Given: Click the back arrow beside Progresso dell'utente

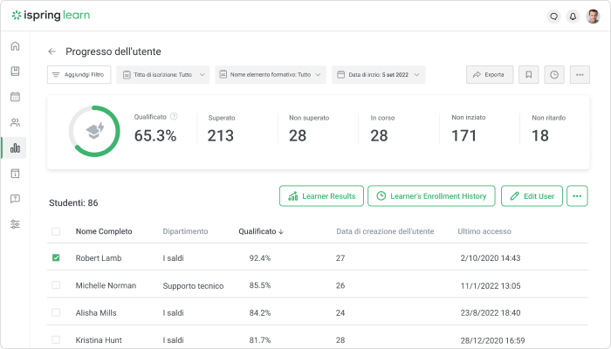Looking at the screenshot, I should [52, 51].
